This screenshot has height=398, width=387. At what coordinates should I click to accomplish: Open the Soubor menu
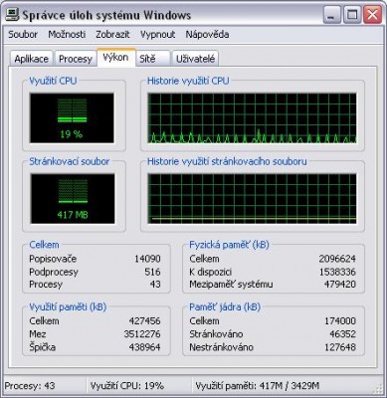(23, 35)
